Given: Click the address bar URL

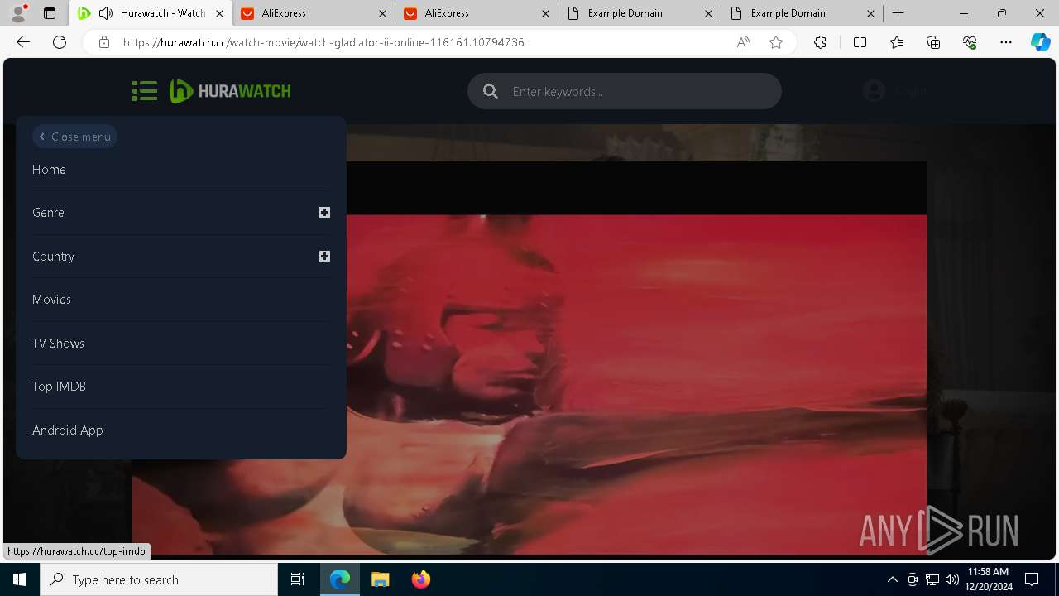Looking at the screenshot, I should 323,42.
